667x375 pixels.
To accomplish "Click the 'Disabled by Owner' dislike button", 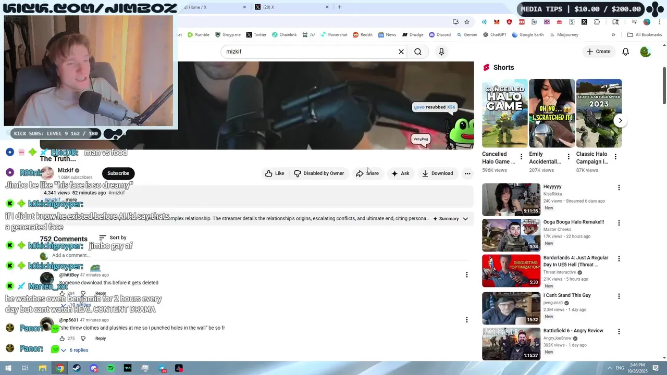I will [319, 173].
